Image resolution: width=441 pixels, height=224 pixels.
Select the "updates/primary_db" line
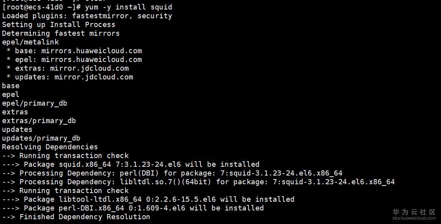(41, 138)
